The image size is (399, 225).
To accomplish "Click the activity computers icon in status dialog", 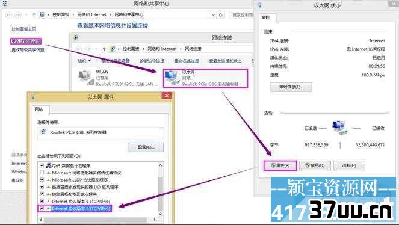I will [339, 128].
